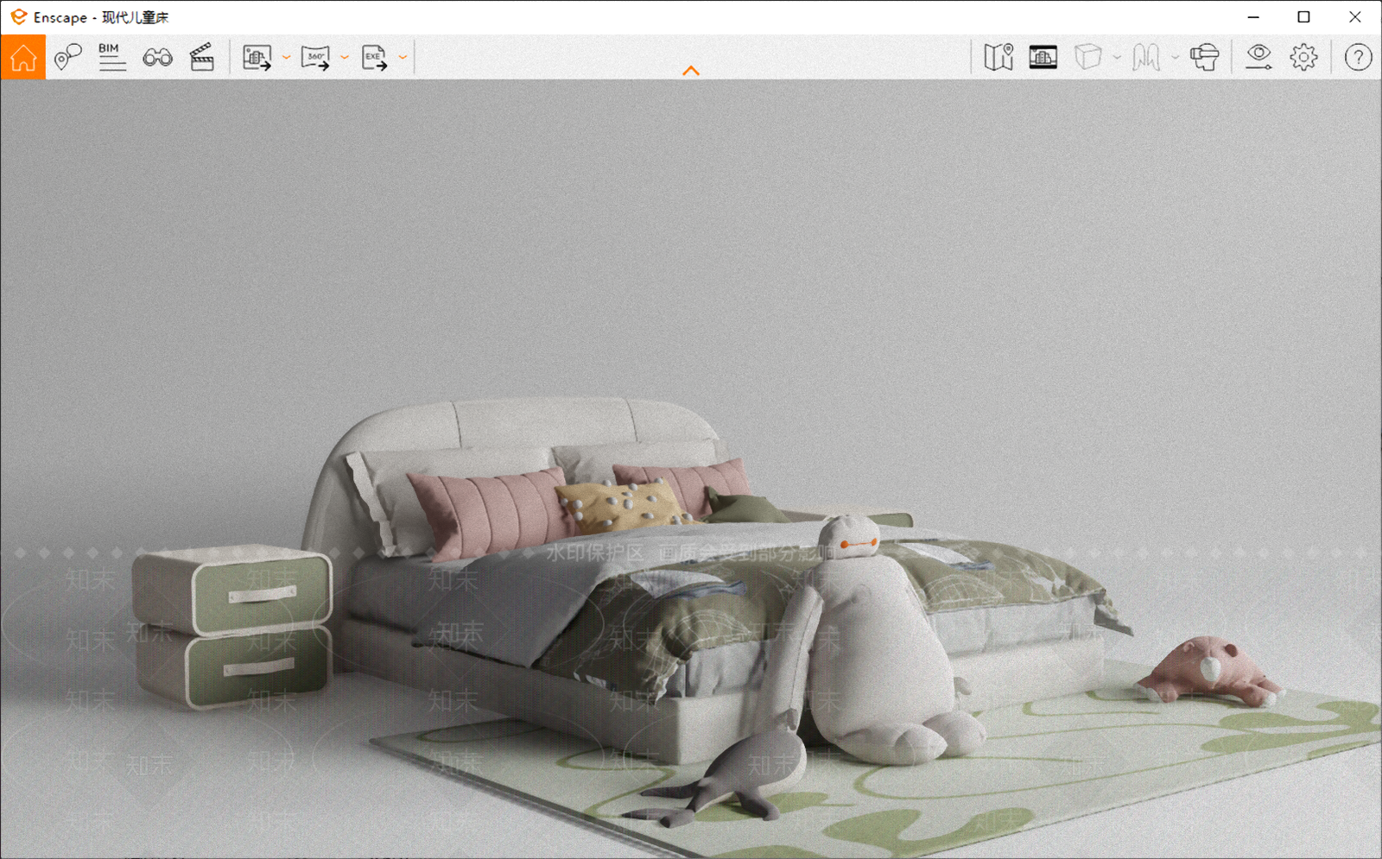Open the Video Editor clapperboard
The image size is (1382, 859).
coord(202,57)
